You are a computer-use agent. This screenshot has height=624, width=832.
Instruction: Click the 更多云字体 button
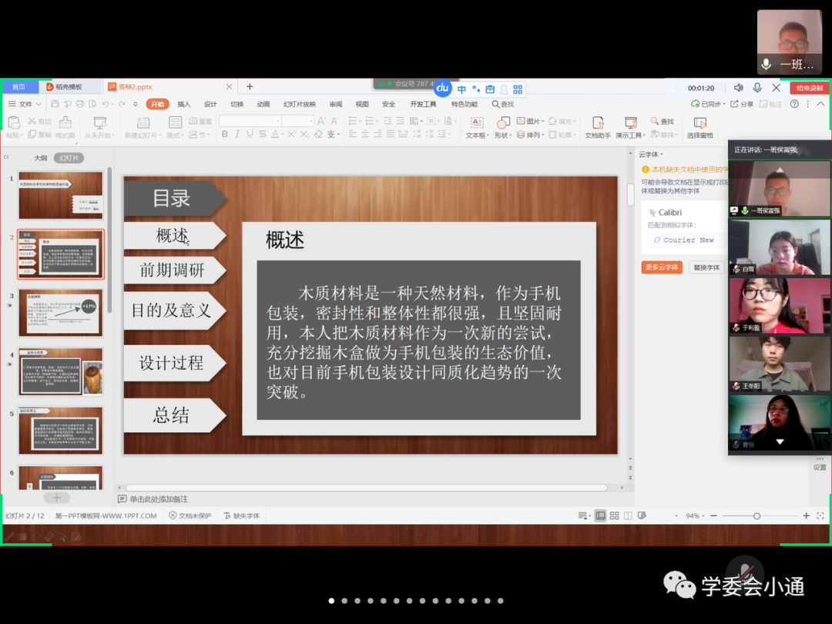pos(661,267)
